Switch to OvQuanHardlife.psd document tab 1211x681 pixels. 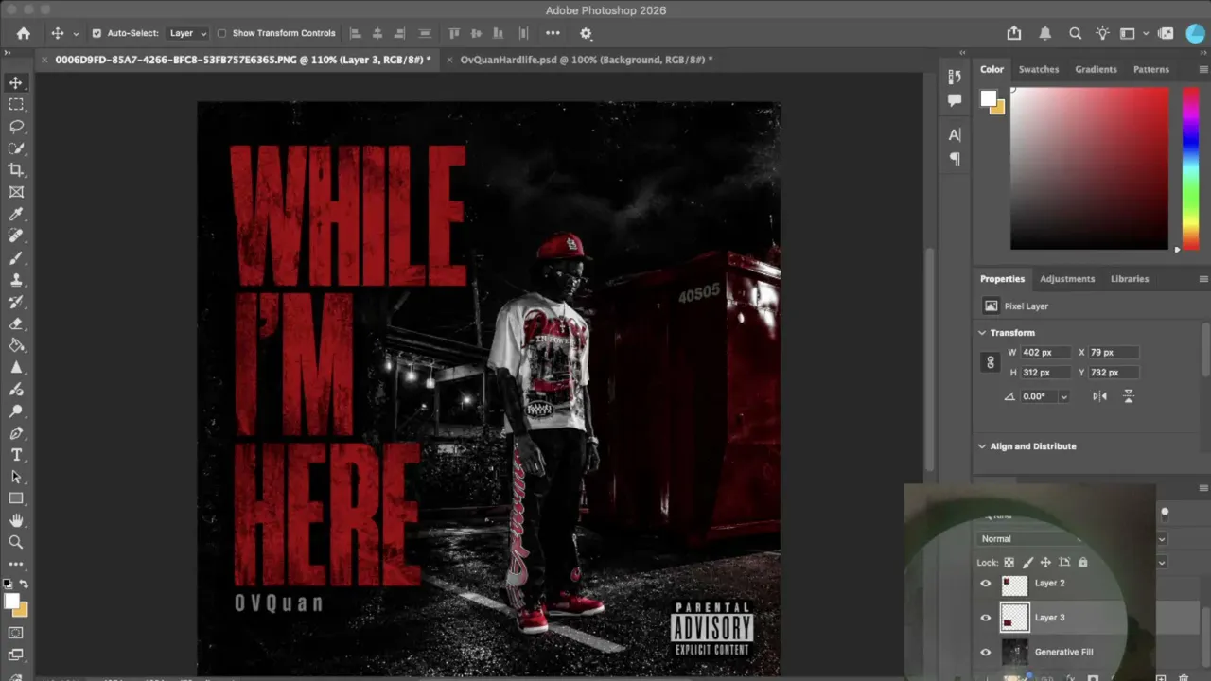click(587, 60)
